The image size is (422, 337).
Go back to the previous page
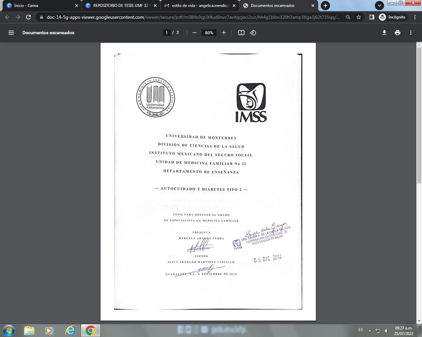click(x=7, y=17)
